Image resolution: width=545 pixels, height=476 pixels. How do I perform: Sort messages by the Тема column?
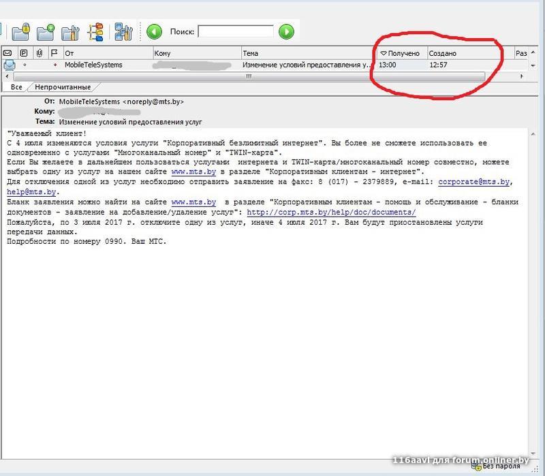(x=309, y=53)
